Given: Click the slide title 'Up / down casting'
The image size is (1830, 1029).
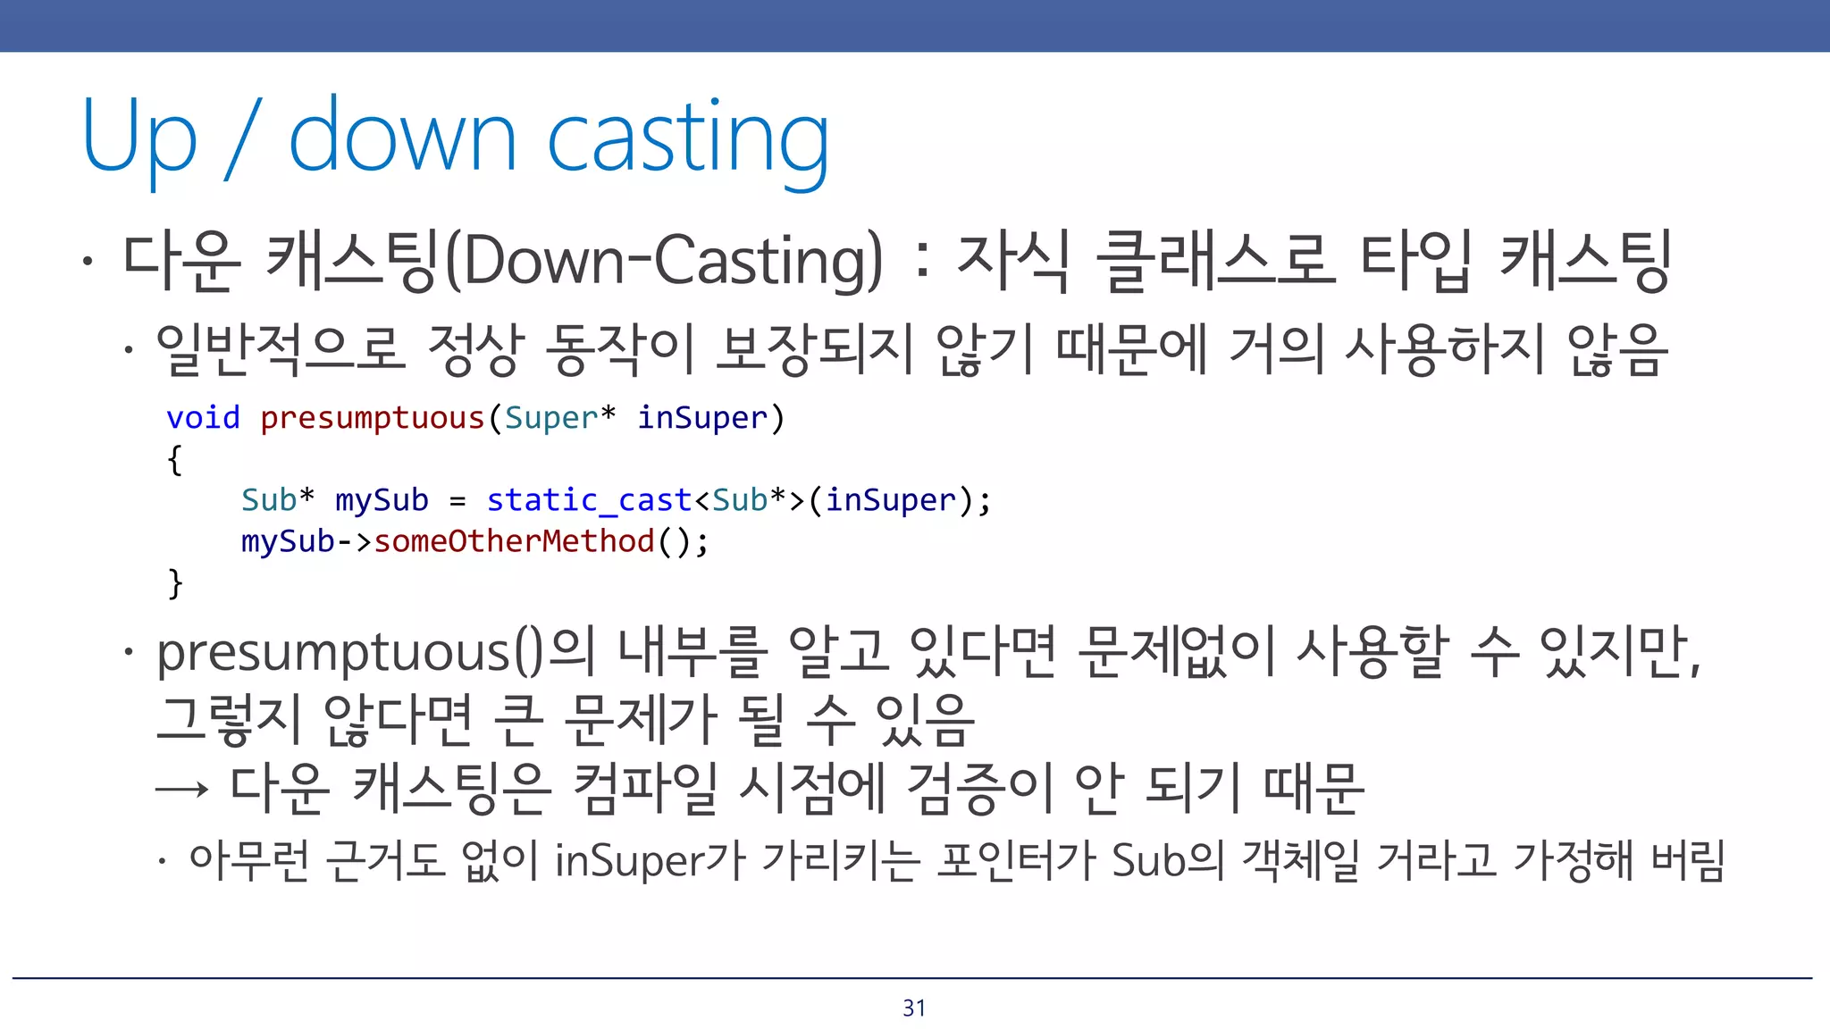Looking at the screenshot, I should point(456,136).
